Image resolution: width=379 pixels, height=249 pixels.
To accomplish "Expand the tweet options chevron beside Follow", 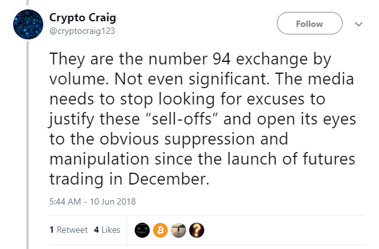I will coord(359,24).
